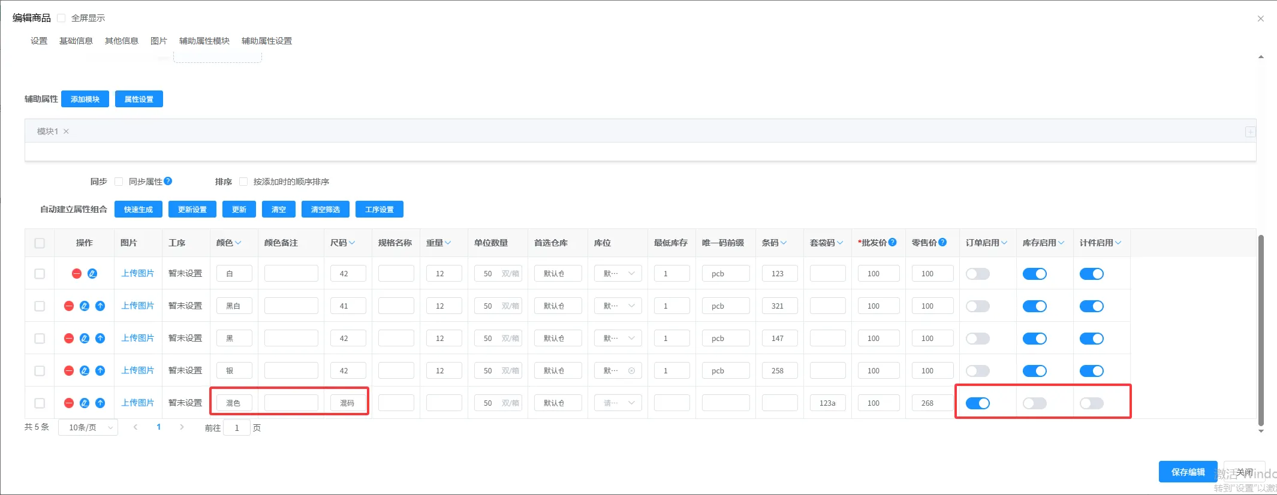
Task: Open the 库位 dropdown in the 混色 row
Action: coord(618,403)
